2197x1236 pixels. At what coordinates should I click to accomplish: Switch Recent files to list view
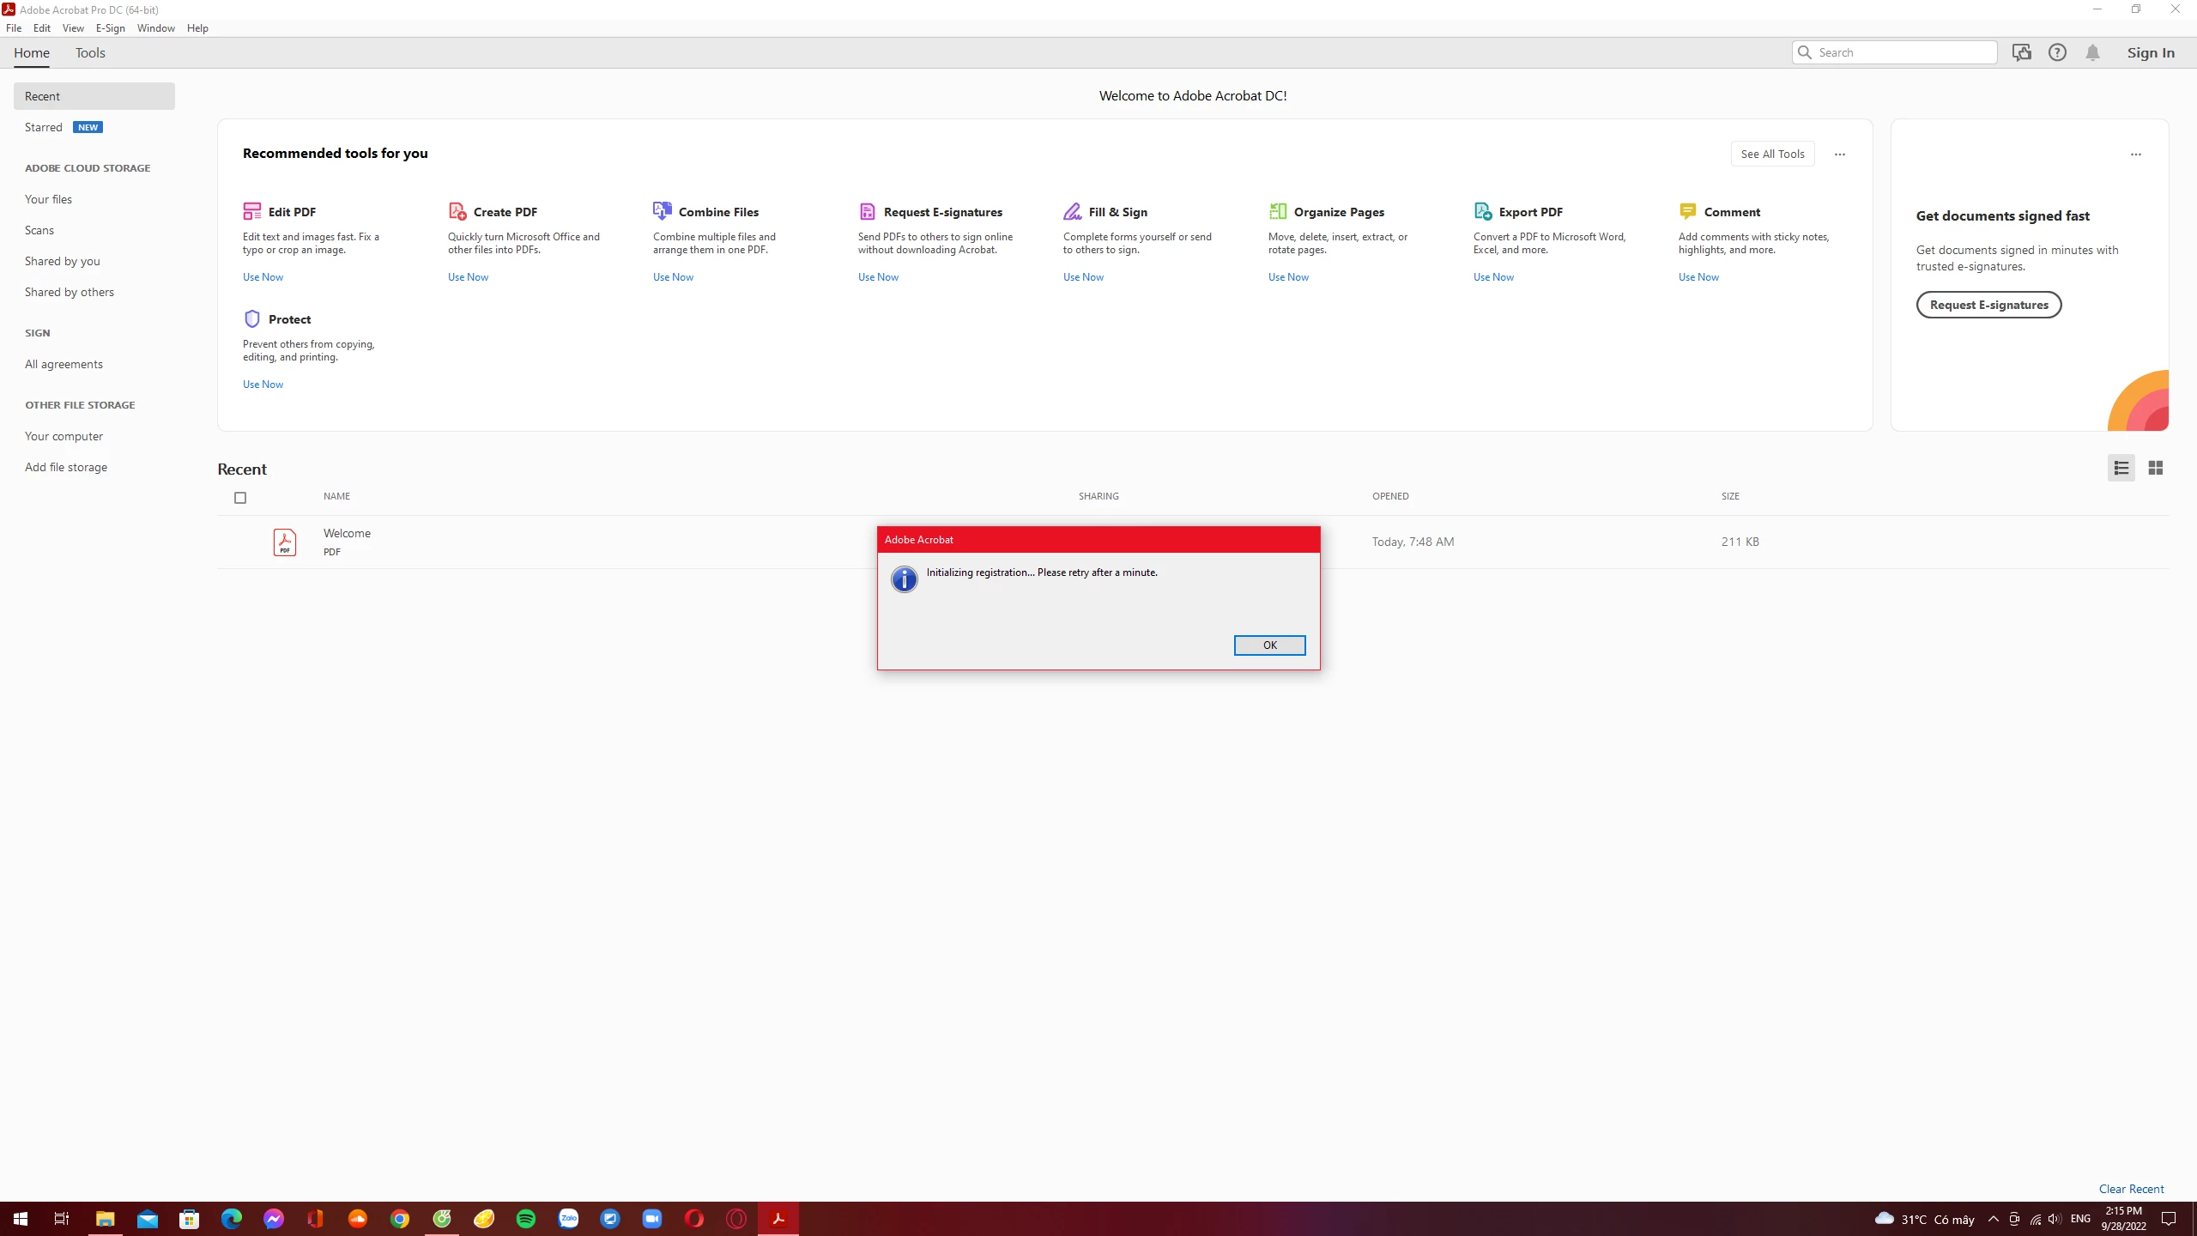click(x=2121, y=468)
